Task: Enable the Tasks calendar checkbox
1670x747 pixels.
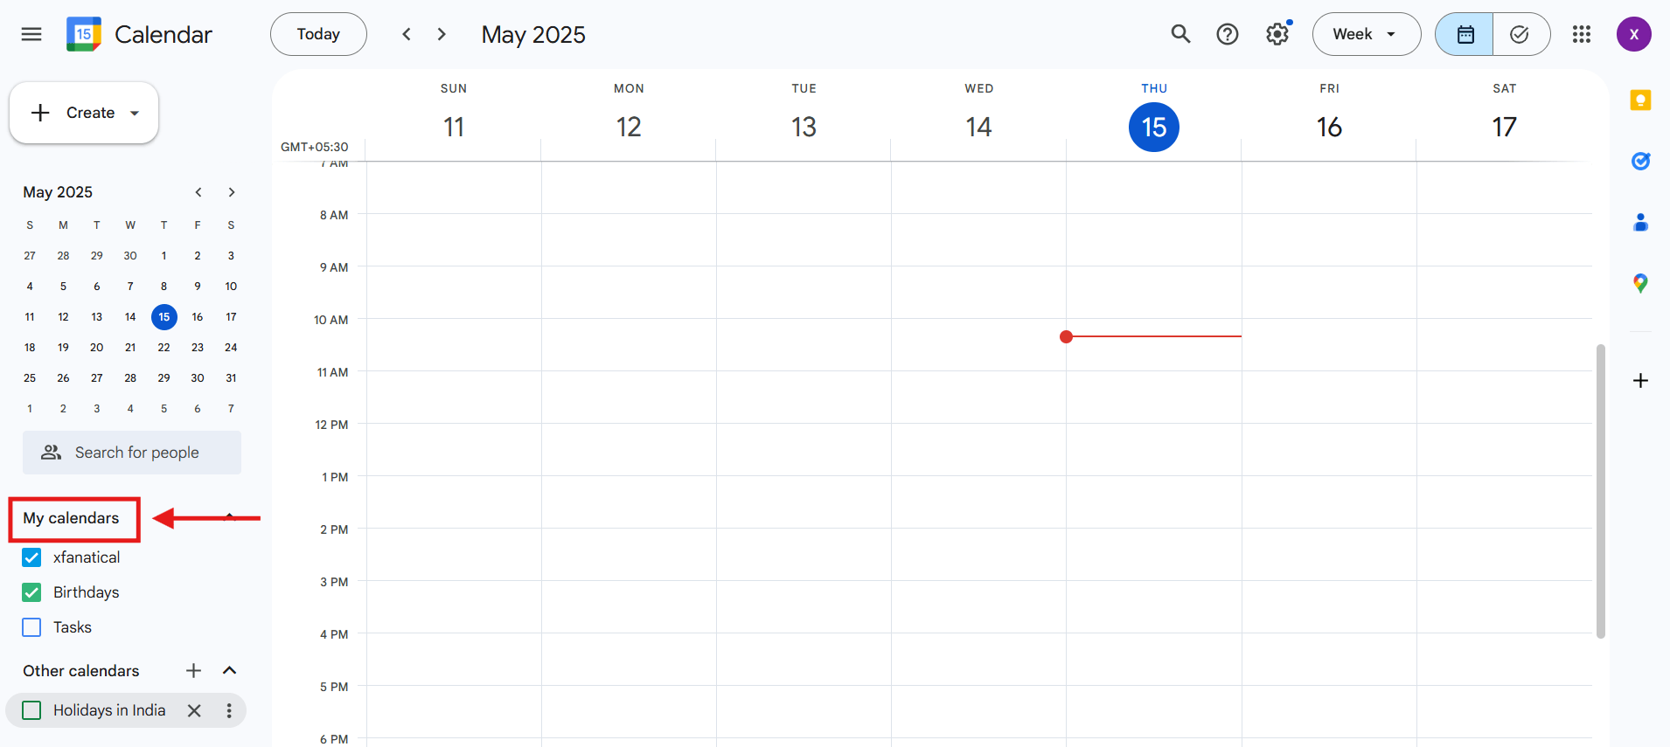Action: [31, 627]
